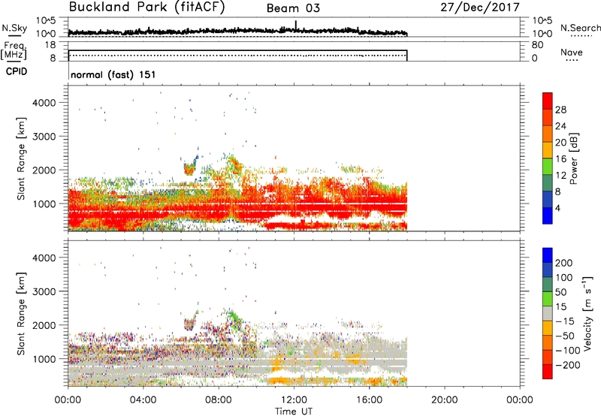Click the '20:00' time tick label
The image size is (601, 416).
pyautogui.click(x=444, y=400)
